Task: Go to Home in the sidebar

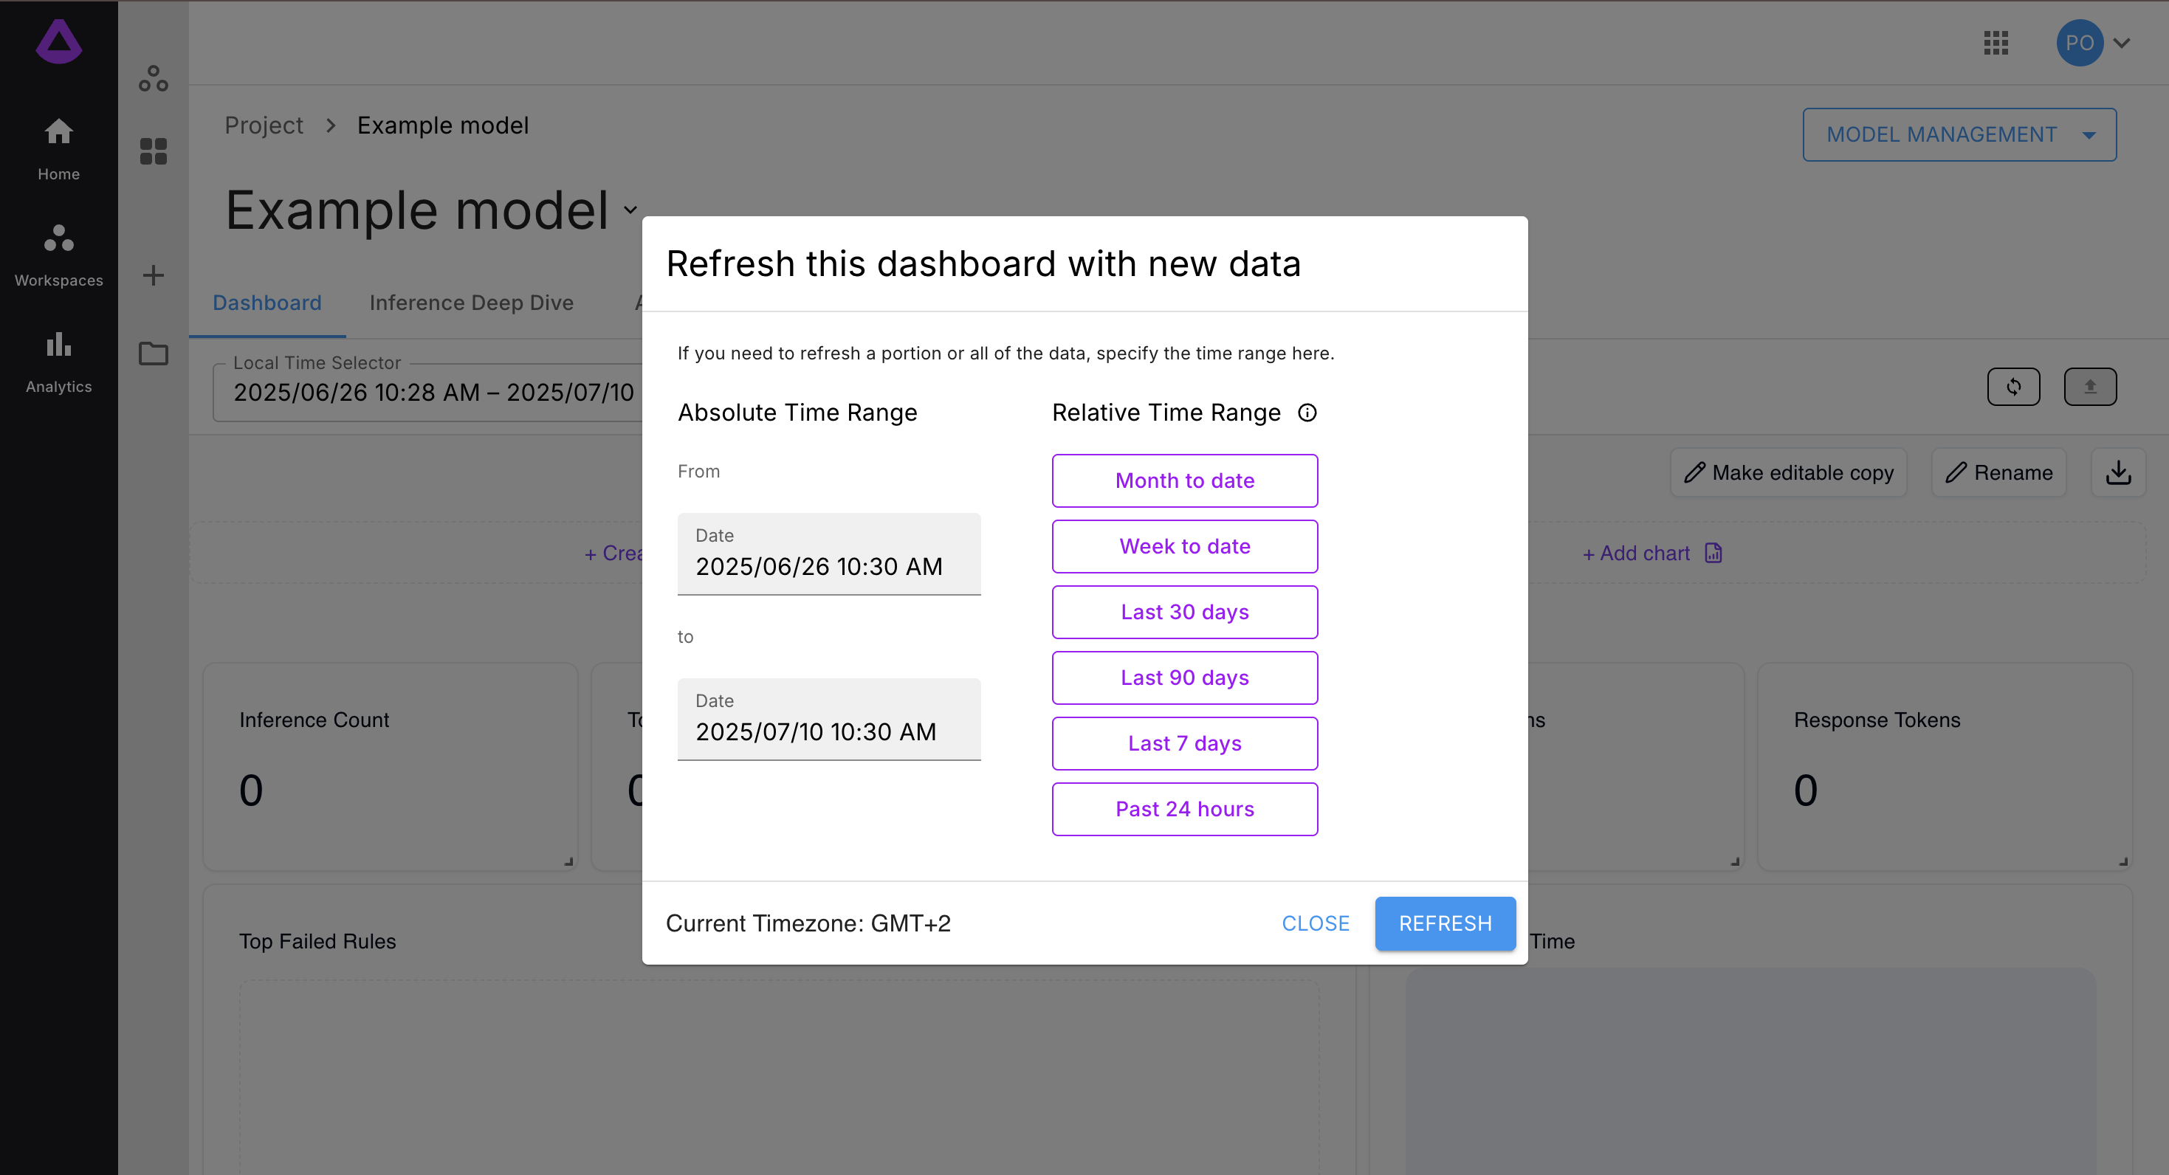Action: [59, 149]
